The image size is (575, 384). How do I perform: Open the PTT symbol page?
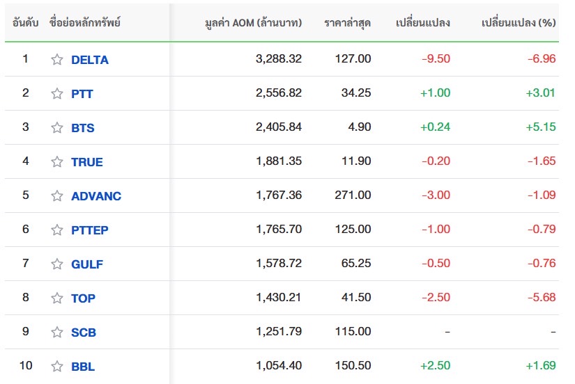coord(82,94)
